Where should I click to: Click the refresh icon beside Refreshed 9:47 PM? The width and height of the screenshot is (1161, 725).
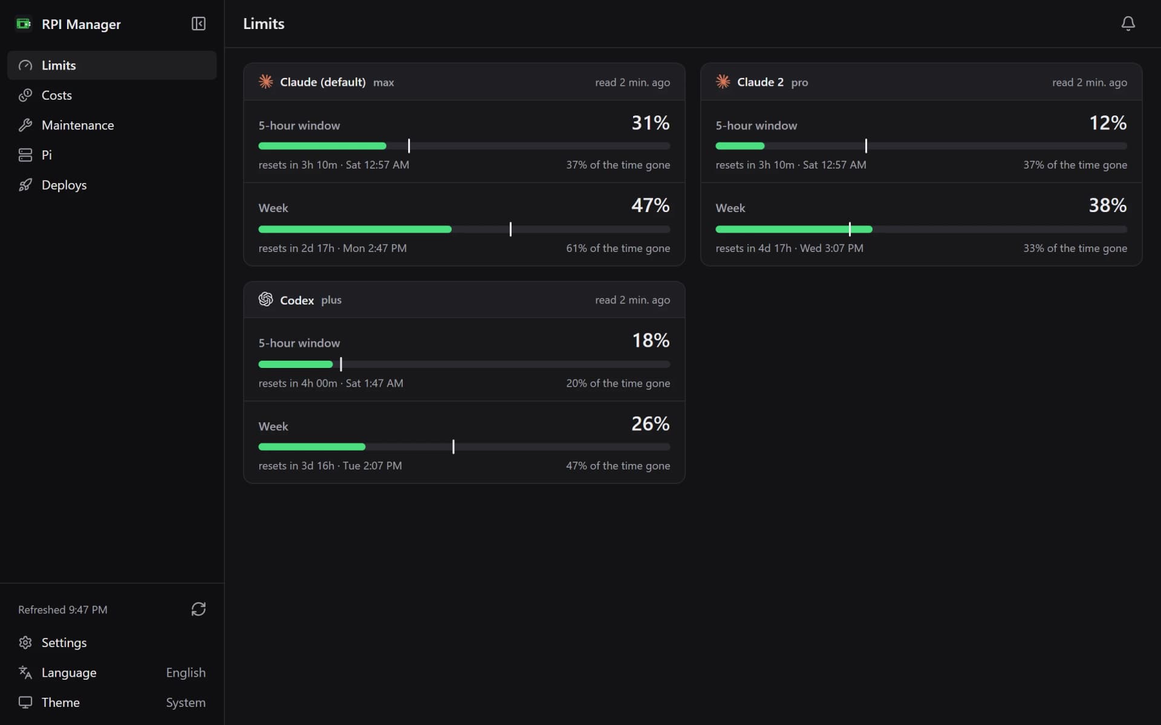[198, 609]
